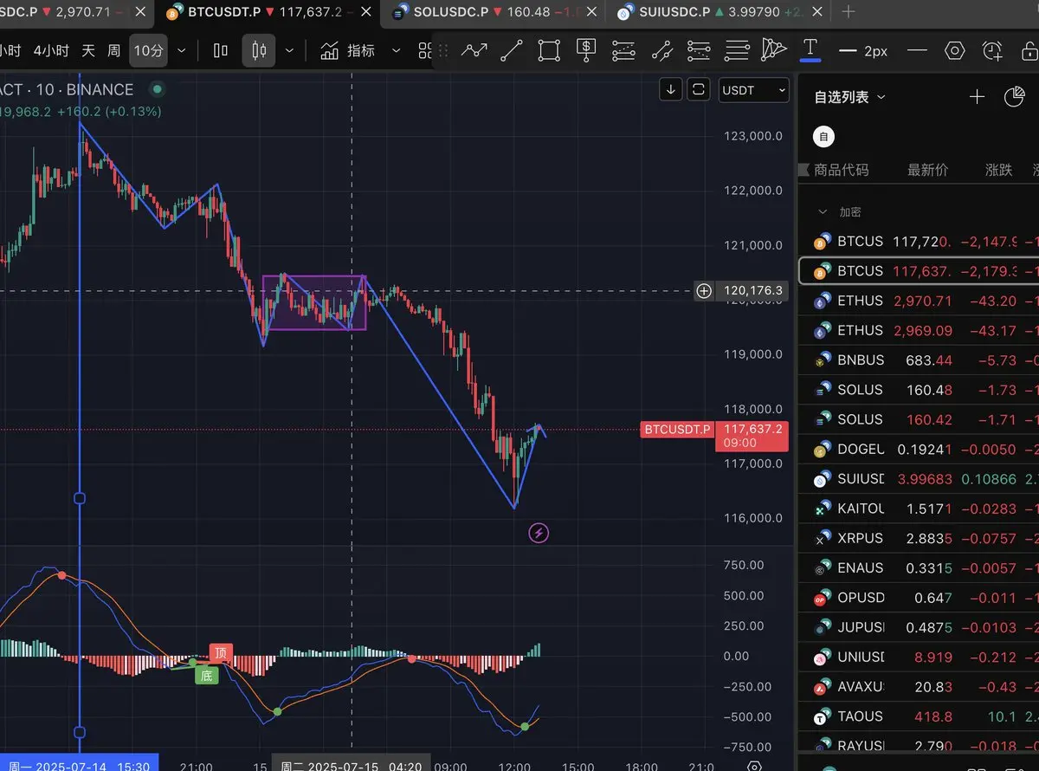Select the AVAXU watchlist row
The height and width of the screenshot is (771, 1039).
coord(918,686)
